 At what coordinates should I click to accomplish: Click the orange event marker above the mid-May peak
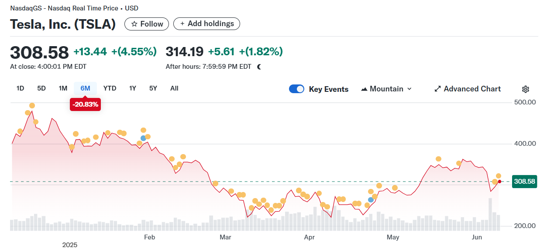click(438, 159)
